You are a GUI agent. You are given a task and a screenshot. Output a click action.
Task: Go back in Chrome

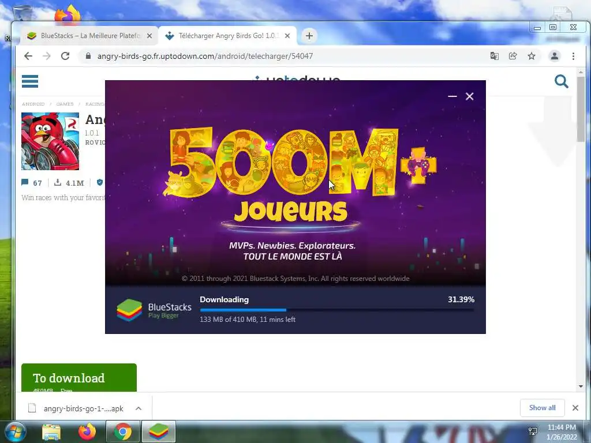click(x=28, y=56)
